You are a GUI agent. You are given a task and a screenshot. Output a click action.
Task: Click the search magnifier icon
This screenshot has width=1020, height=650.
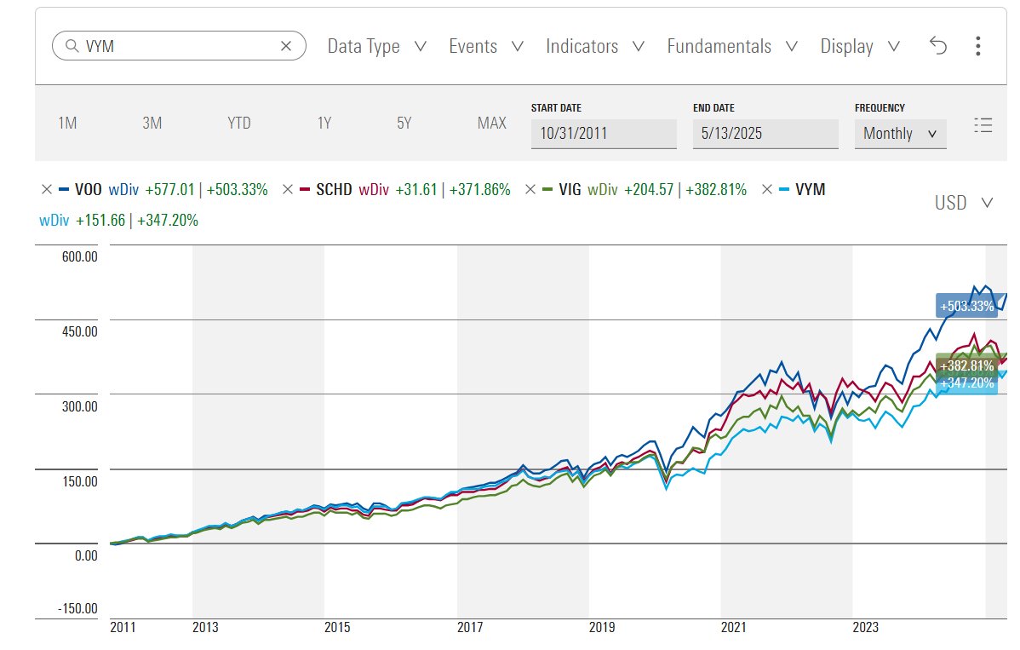72,46
